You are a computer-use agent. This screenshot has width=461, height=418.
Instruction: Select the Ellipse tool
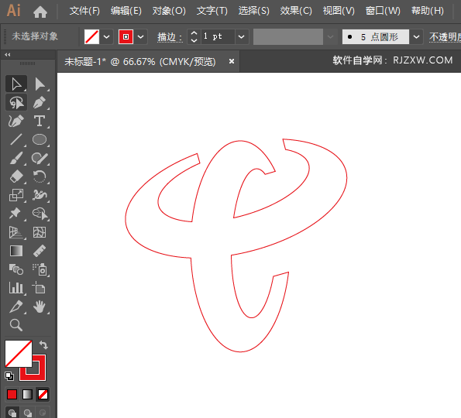(40, 139)
